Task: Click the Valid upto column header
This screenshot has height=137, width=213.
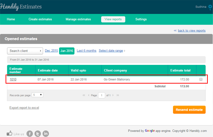Action: click(85, 70)
